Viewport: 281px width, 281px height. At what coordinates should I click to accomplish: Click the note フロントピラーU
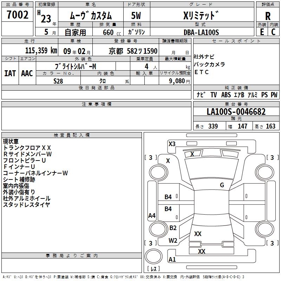[24, 161]
